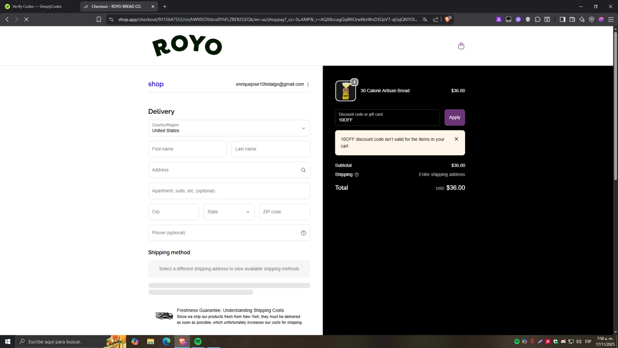Image resolution: width=618 pixels, height=348 pixels.
Task: Expand the Country/Region dropdown
Action: (x=229, y=128)
